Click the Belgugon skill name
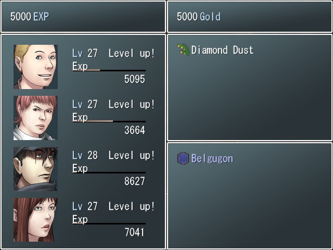Image resolution: width=333 pixels, height=250 pixels. click(212, 158)
